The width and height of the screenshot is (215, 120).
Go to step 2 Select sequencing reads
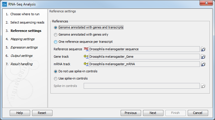tap(25, 22)
